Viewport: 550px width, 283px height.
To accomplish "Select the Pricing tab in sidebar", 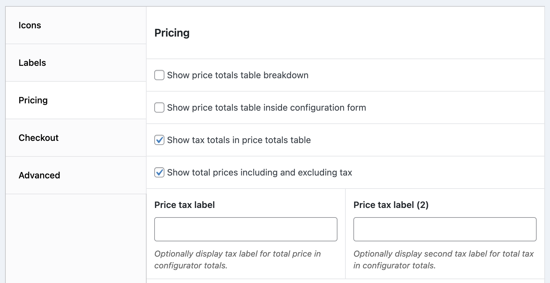I will click(33, 100).
